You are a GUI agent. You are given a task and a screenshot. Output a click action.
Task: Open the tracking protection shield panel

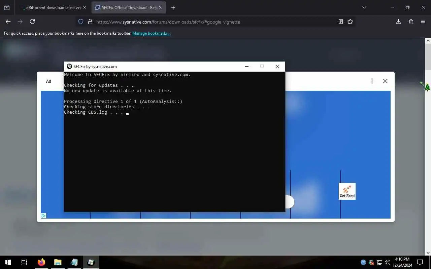81,22
